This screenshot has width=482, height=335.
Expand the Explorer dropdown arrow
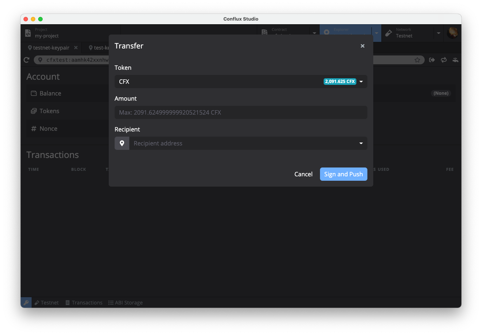[377, 33]
